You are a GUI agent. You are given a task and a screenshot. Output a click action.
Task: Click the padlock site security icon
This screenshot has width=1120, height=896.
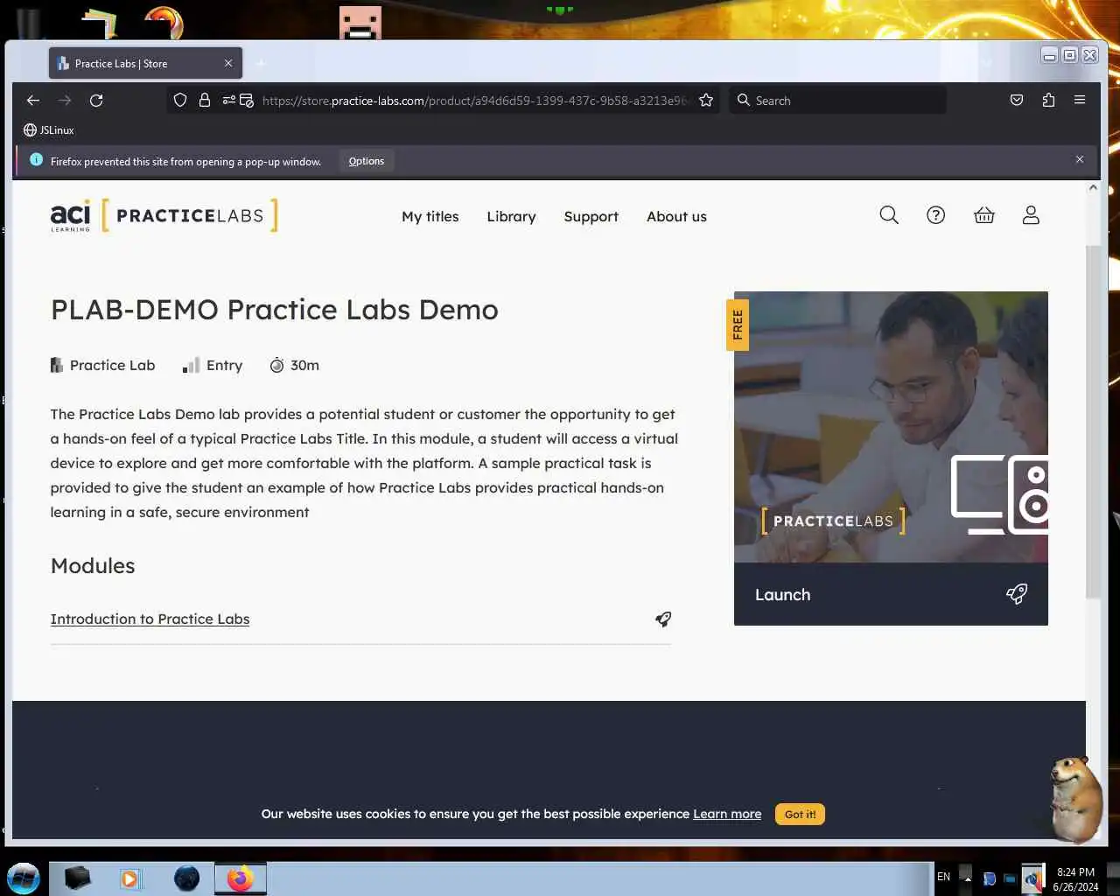pyautogui.click(x=205, y=100)
